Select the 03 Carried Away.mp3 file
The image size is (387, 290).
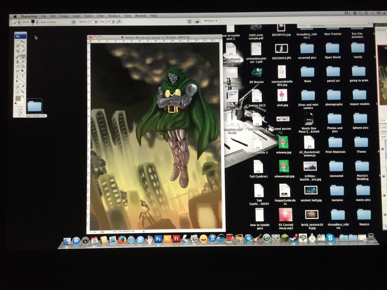(x=286, y=219)
